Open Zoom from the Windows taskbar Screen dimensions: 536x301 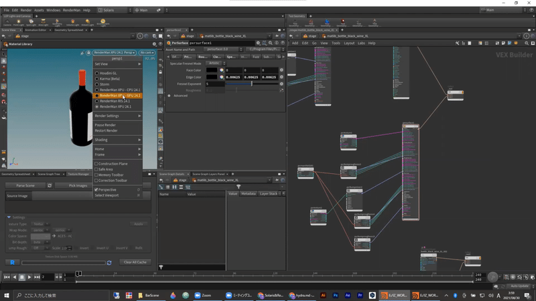tap(201, 295)
